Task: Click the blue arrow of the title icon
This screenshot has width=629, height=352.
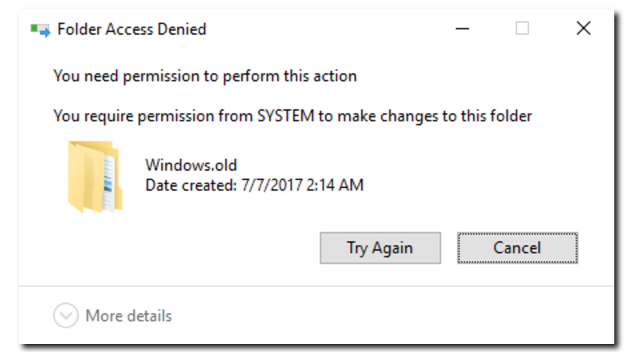Action: tap(45, 32)
